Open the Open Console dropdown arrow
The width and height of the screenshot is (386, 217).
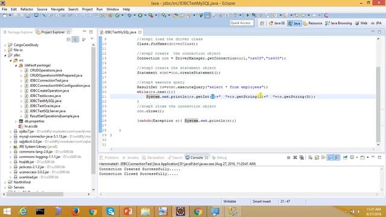coord(368,157)
